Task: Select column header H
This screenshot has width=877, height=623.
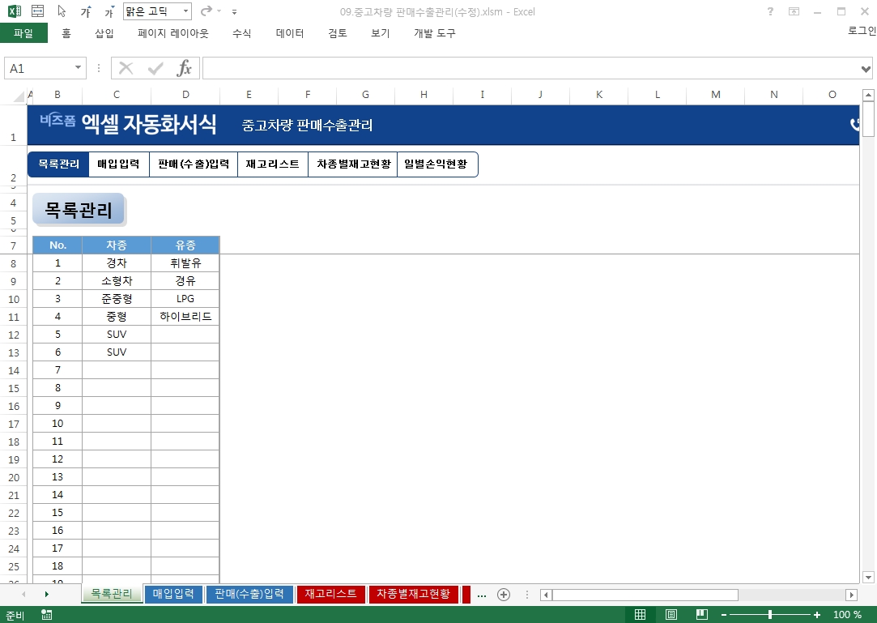Action: click(424, 95)
